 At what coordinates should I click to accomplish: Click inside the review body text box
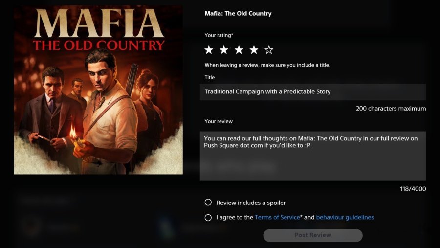pyautogui.click(x=312, y=161)
